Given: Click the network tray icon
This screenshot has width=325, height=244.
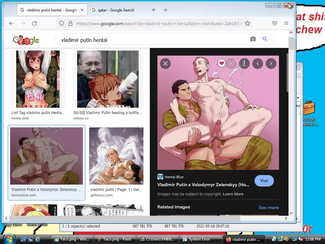Looking at the screenshot, I should coord(295,239).
